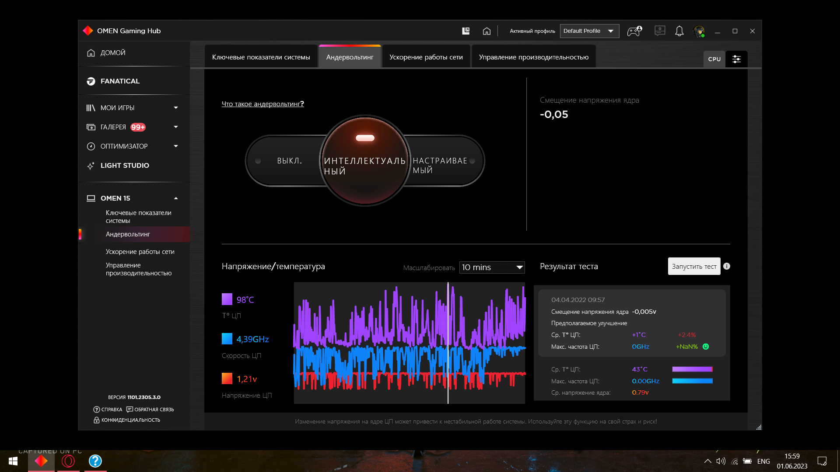The height and width of the screenshot is (472, 840).
Task: Open Opera browser from taskbar
Action: (x=68, y=461)
